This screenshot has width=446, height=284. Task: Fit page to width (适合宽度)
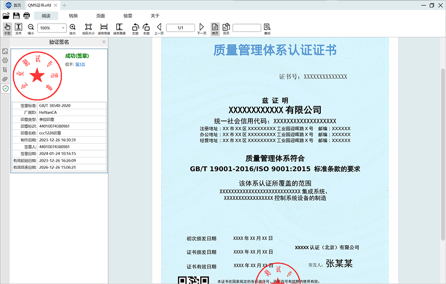[104, 29]
